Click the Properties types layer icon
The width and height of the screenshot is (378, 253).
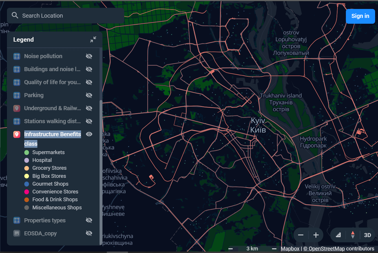16,220
